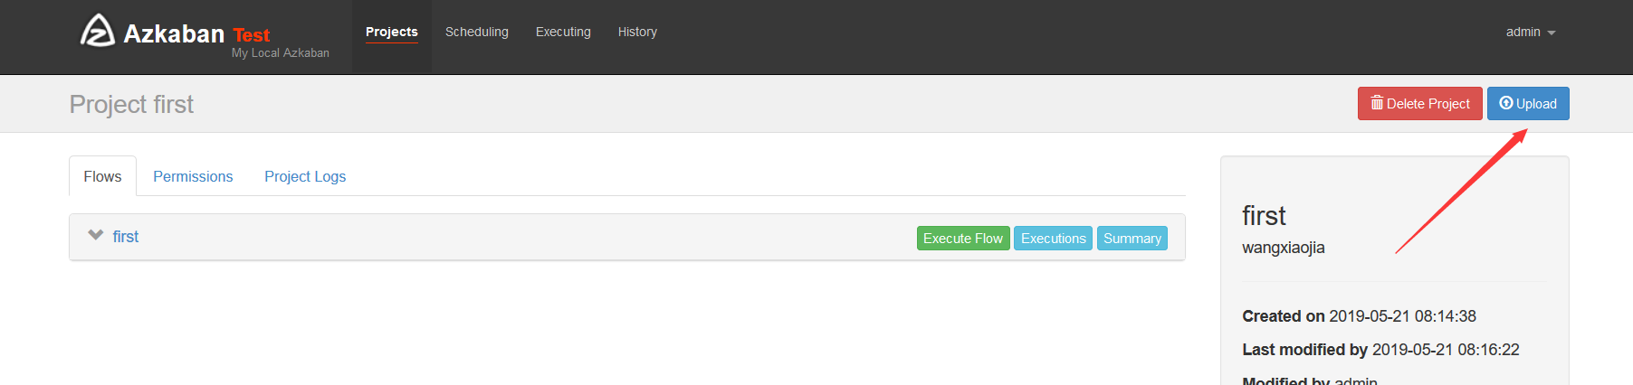Expand the first flow chevron
Image resolution: width=1633 pixels, height=385 pixels.
[x=95, y=235]
